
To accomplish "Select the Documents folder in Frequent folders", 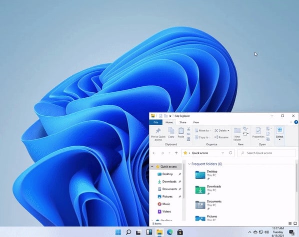I will pos(208,205).
